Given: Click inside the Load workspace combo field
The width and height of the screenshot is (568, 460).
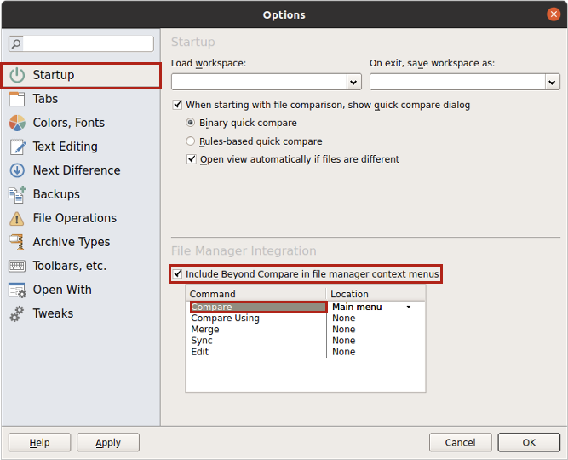Looking at the screenshot, I should 259,83.
